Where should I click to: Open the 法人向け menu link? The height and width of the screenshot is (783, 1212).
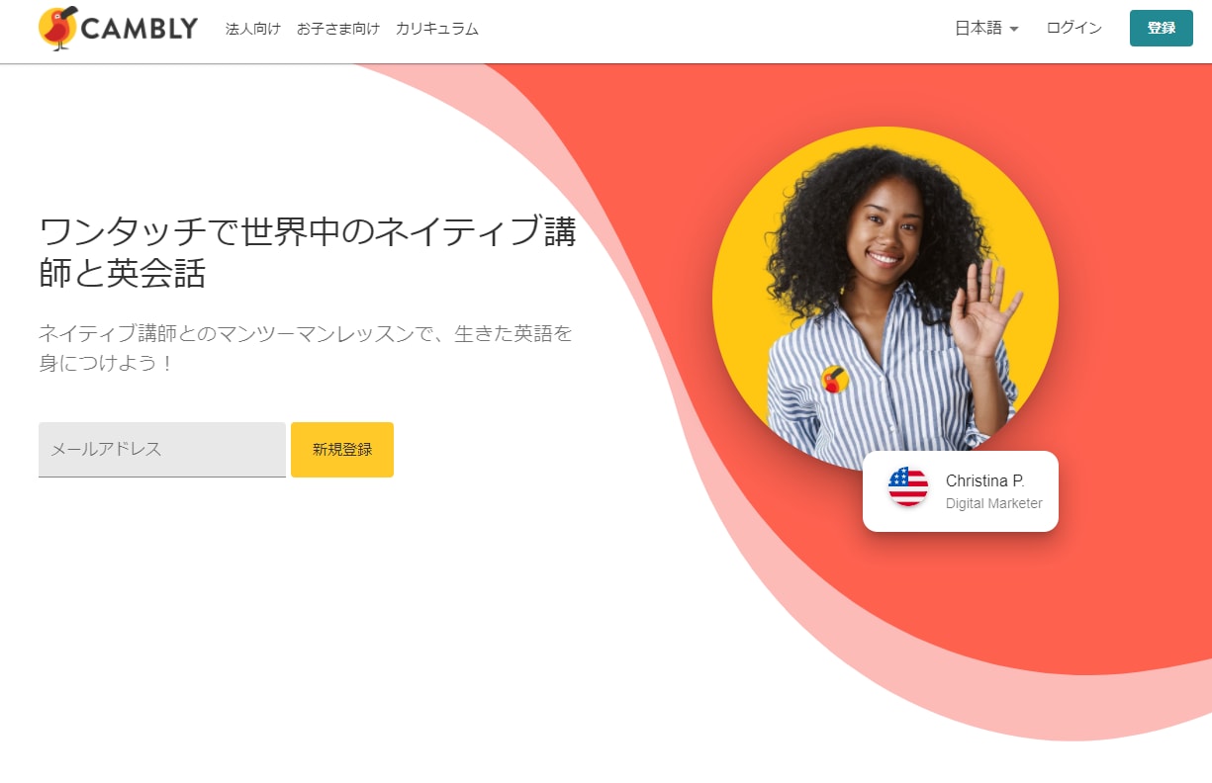click(x=253, y=29)
